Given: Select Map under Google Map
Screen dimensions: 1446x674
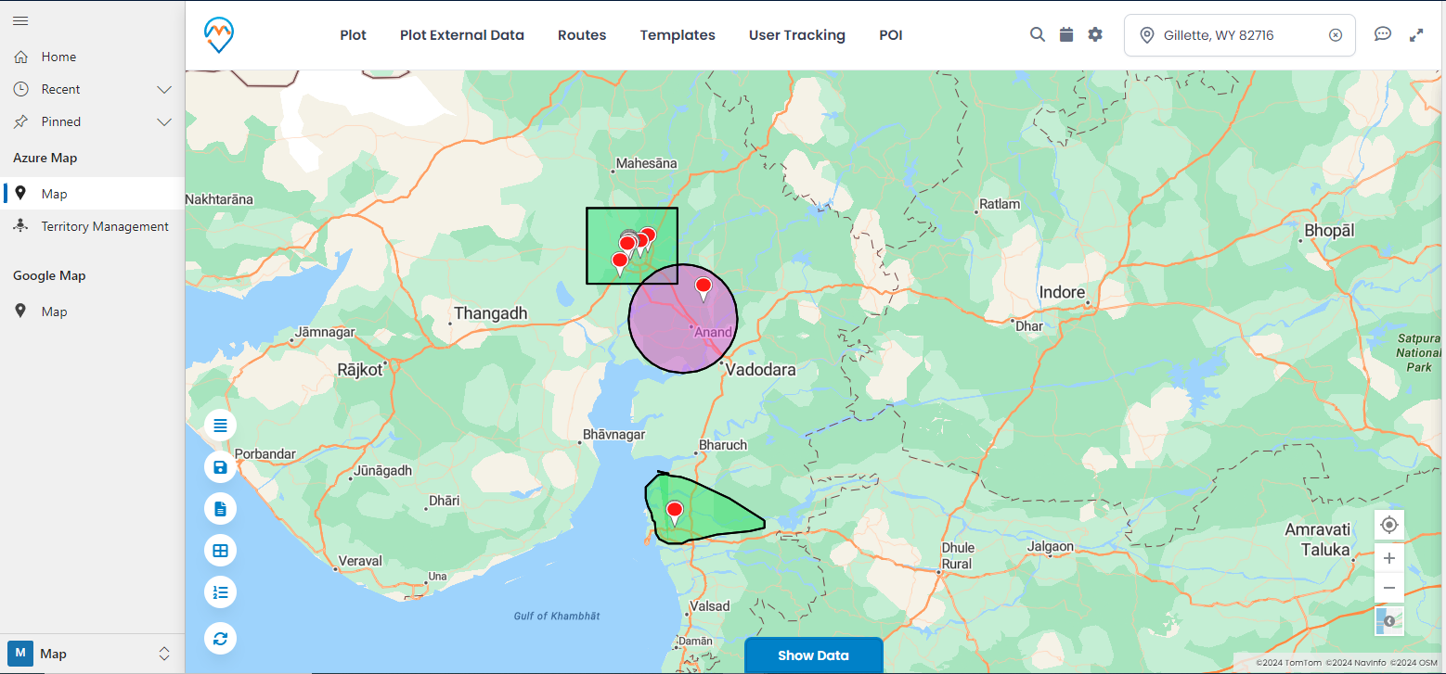Looking at the screenshot, I should point(93,312).
